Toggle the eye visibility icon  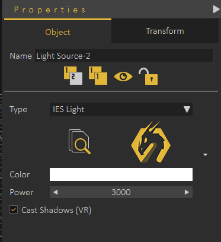click(123, 77)
